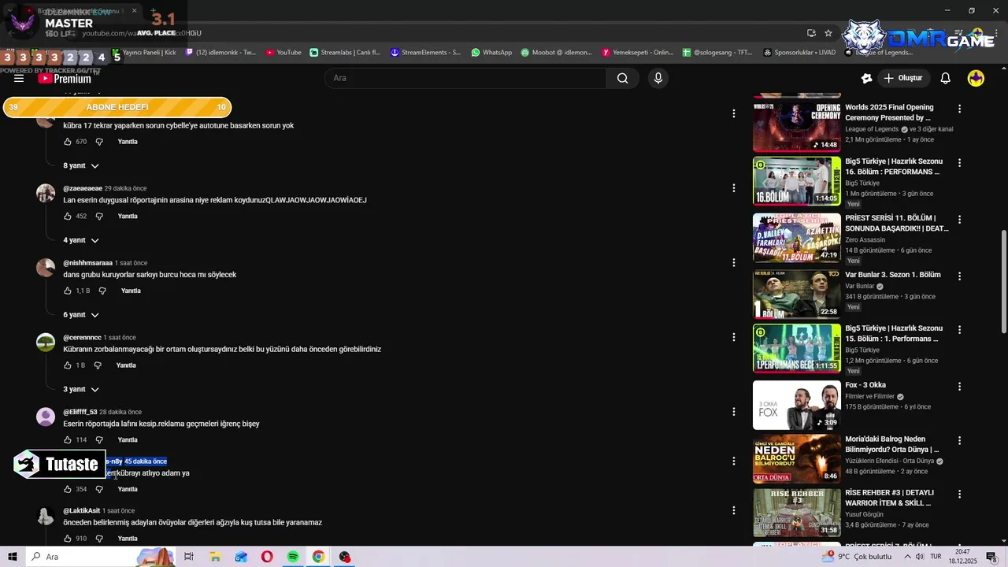Expand the 4 yanıt replies

[81, 240]
